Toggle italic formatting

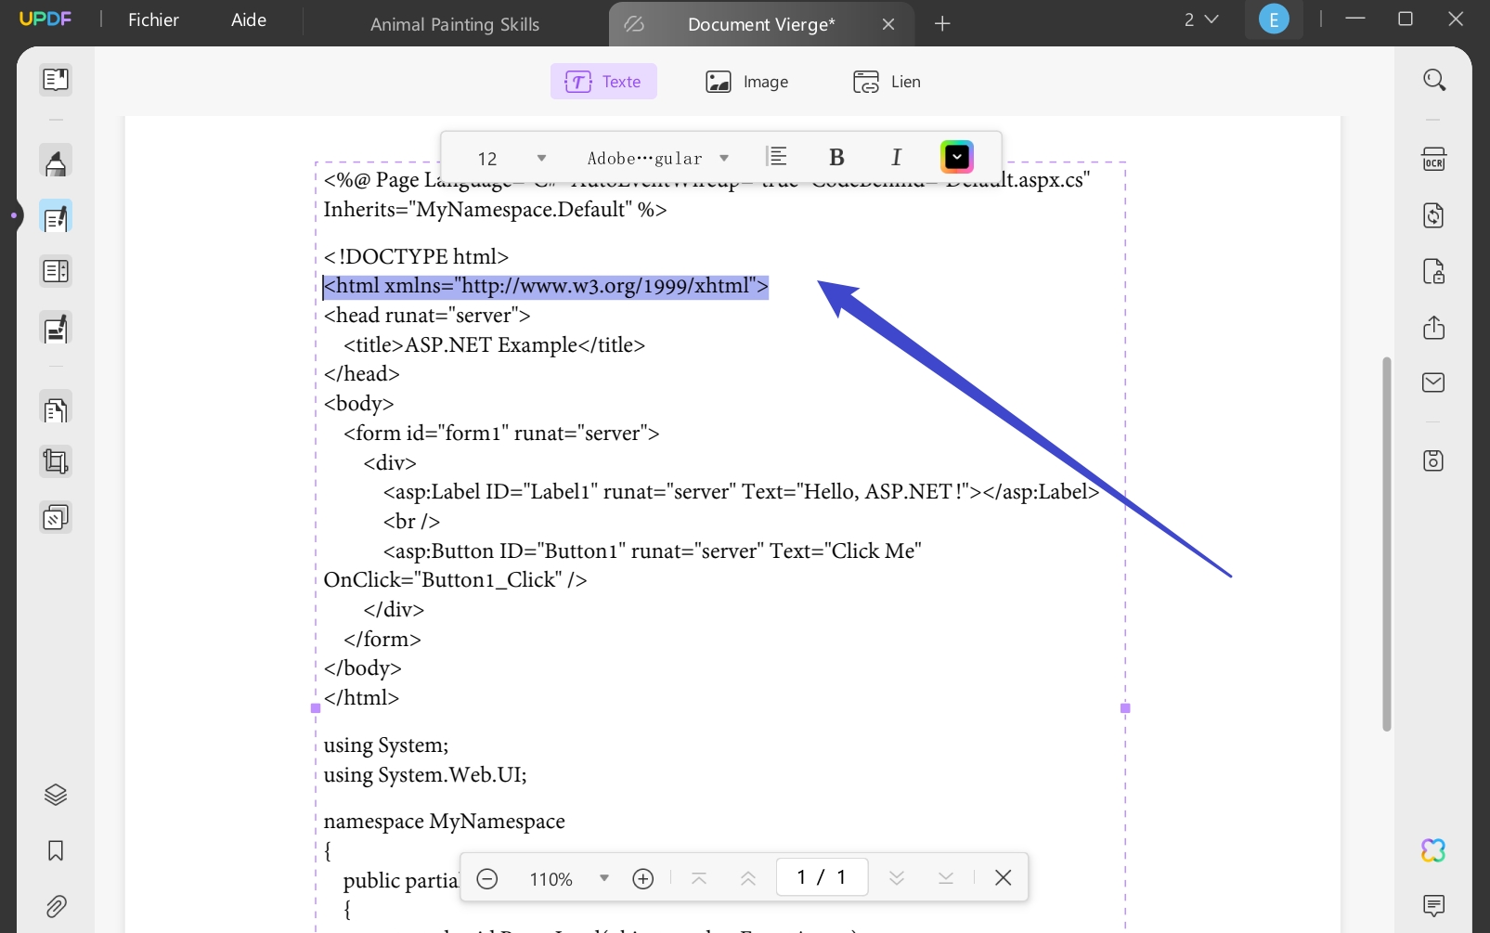[896, 158]
